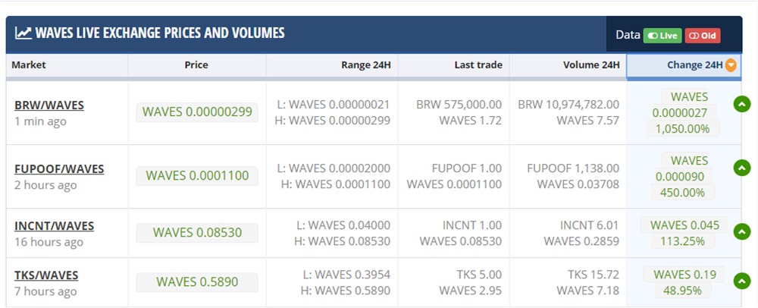Click the 1,050.00% change value
Image resolution: width=758 pixels, height=308 pixels.
[683, 129]
